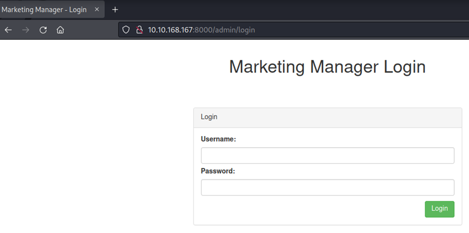The height and width of the screenshot is (233, 469).
Task: Open the browser home page
Action: 60,30
